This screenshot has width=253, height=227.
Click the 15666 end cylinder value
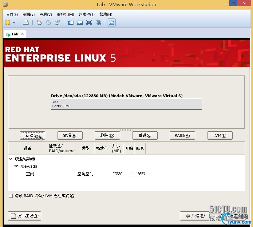(x=140, y=174)
